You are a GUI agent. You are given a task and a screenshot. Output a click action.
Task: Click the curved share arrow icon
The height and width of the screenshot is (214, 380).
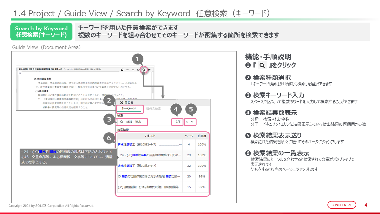[149, 70]
